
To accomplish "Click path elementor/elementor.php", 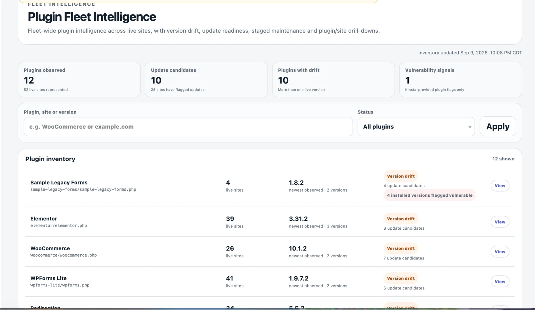I will tap(59, 226).
